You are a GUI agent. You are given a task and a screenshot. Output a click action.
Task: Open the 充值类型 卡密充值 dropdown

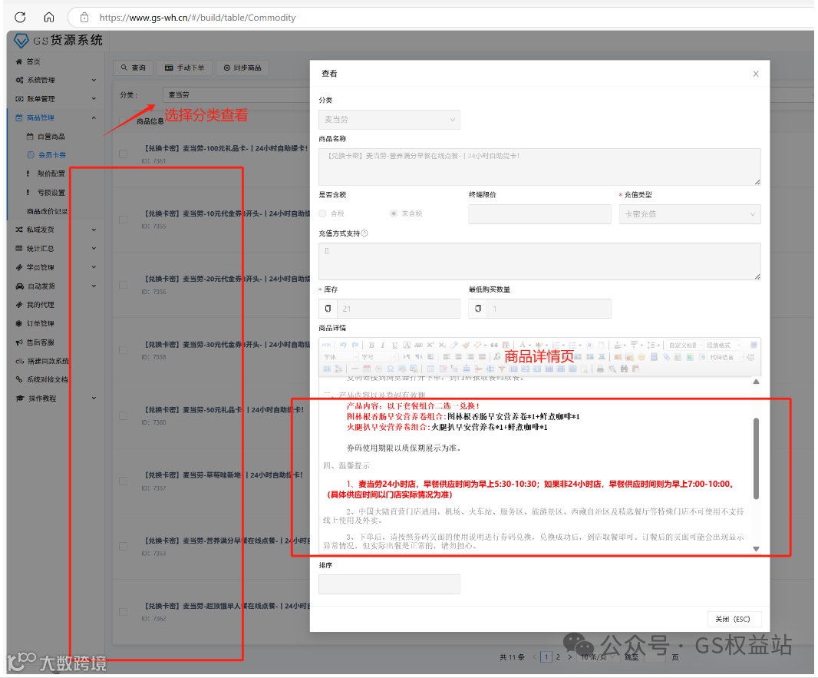pyautogui.click(x=690, y=214)
